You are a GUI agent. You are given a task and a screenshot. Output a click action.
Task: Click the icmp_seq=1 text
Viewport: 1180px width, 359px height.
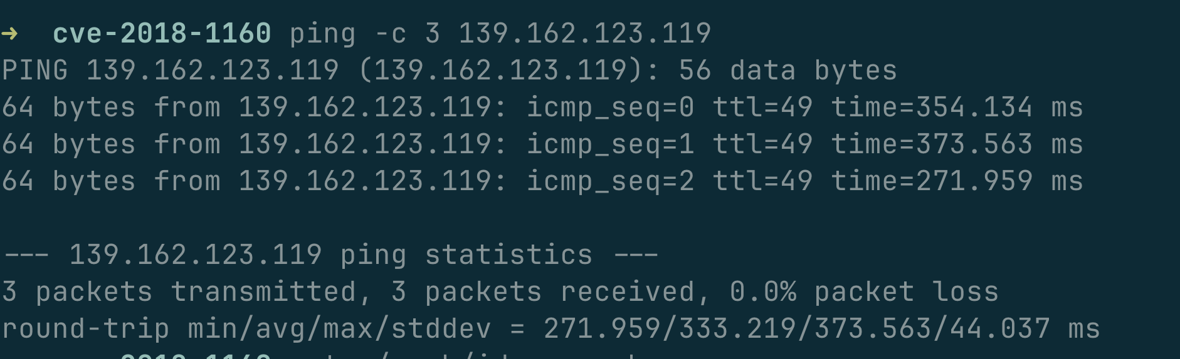610,144
